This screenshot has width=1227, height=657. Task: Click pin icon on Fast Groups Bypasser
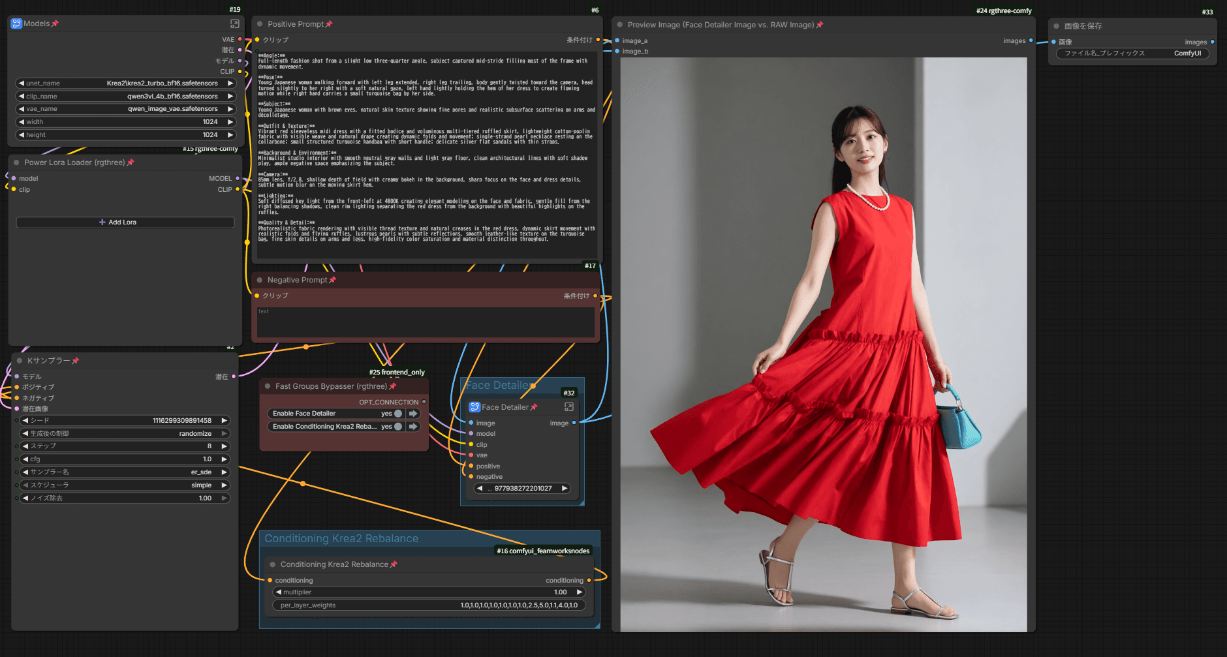pos(392,386)
